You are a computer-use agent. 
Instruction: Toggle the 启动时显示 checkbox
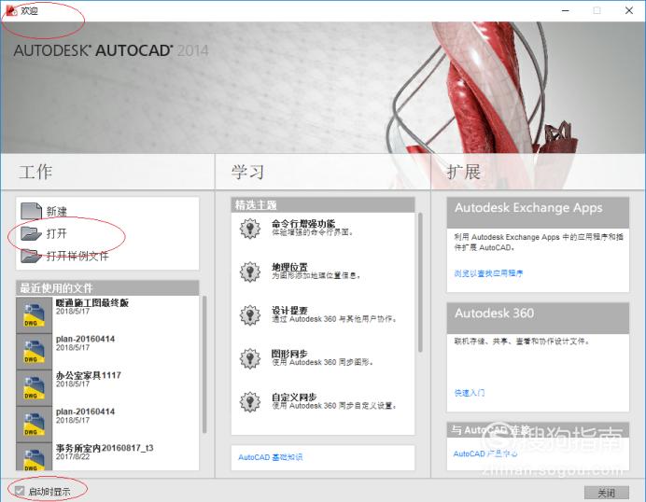click(20, 491)
